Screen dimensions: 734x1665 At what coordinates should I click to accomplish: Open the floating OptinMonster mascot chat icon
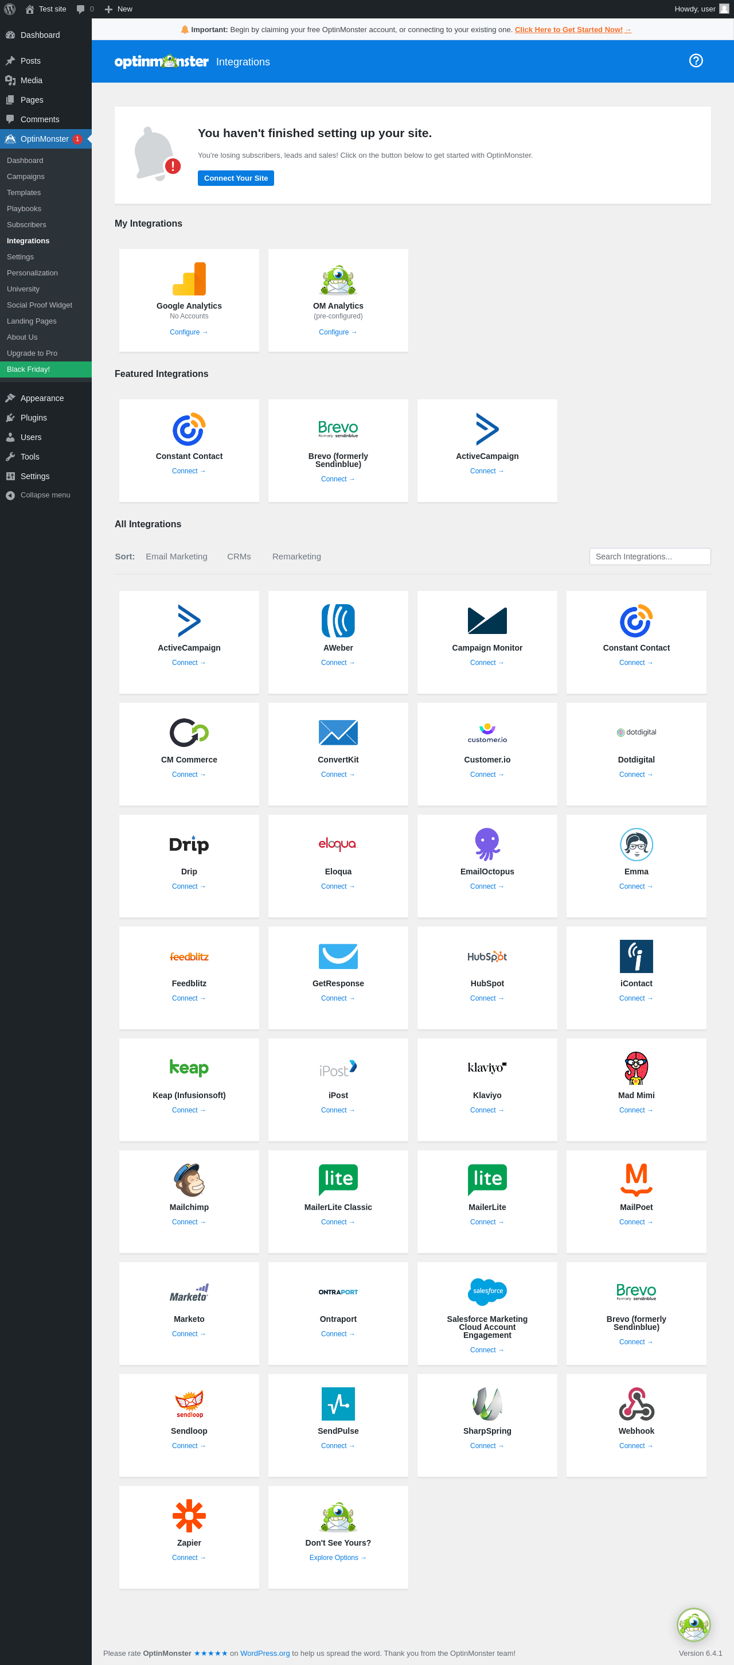point(693,1624)
